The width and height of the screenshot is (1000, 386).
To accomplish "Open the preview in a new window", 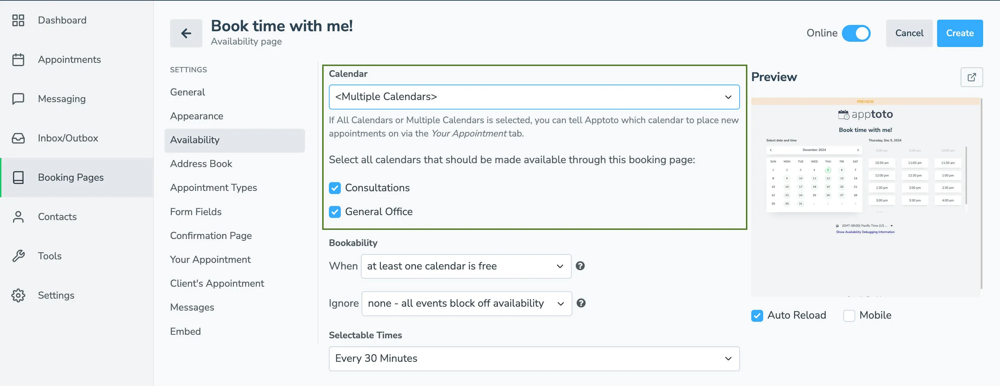I will coord(972,77).
